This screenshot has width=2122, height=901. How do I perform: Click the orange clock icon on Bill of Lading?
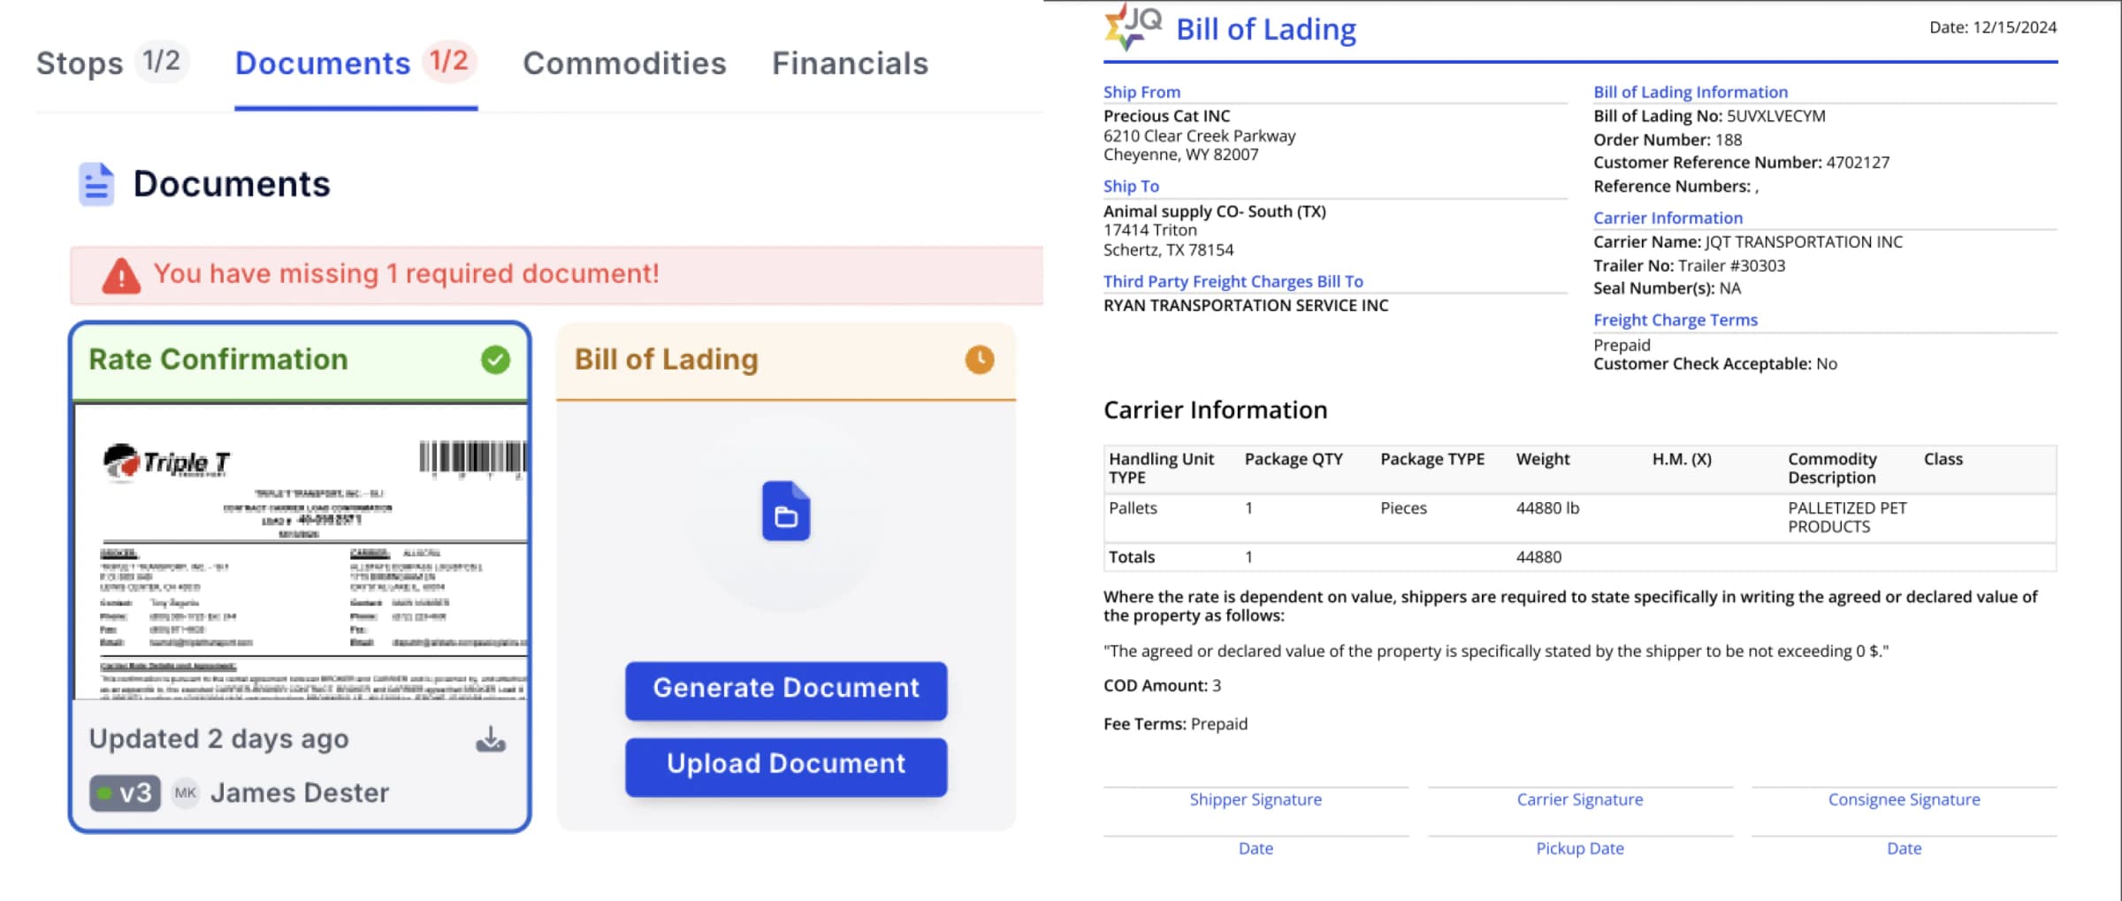click(x=980, y=360)
